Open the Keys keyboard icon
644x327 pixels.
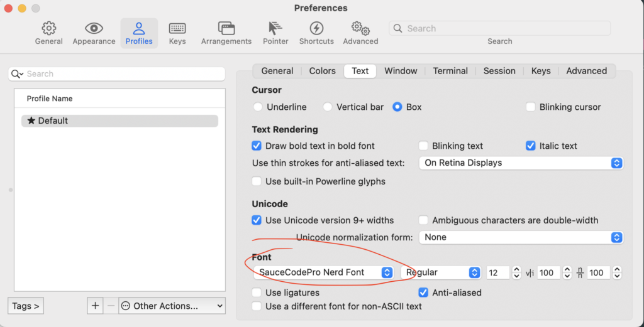177,29
